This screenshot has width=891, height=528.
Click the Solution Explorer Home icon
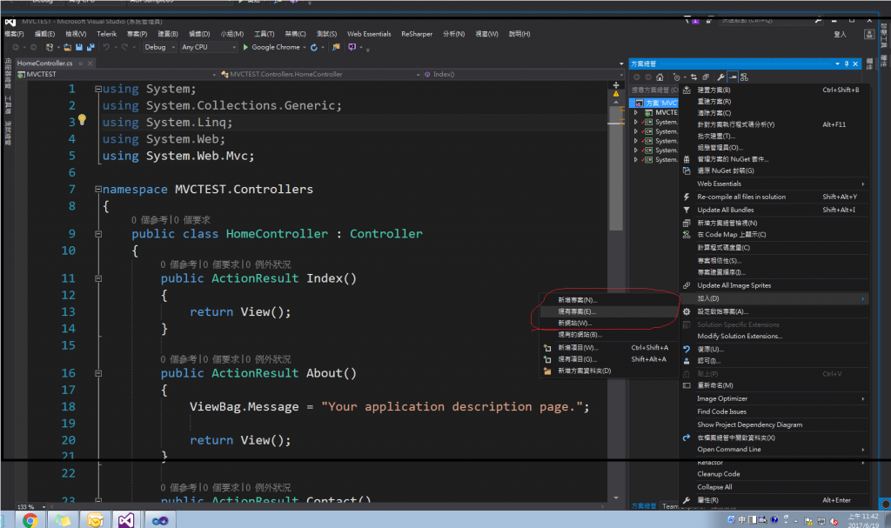[x=660, y=77]
